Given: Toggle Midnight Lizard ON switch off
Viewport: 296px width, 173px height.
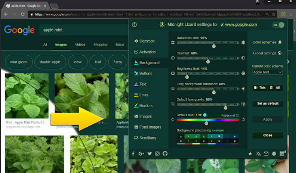Looking at the screenshot, I should pyautogui.click(x=278, y=25).
